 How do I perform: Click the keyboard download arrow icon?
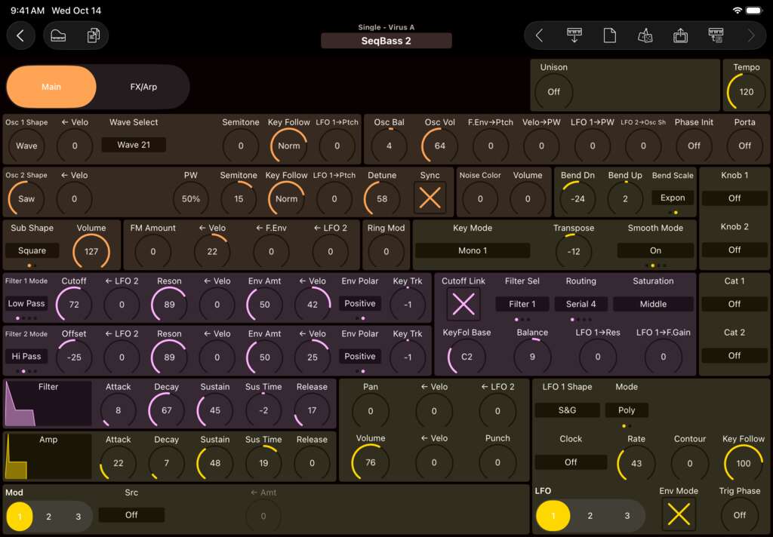(x=574, y=36)
